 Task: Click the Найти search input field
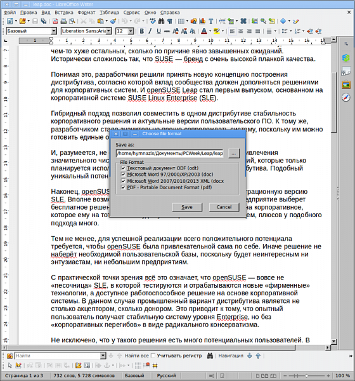tap(58, 356)
